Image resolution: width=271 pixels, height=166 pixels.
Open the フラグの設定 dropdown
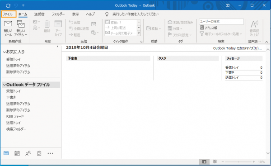tap(180, 35)
